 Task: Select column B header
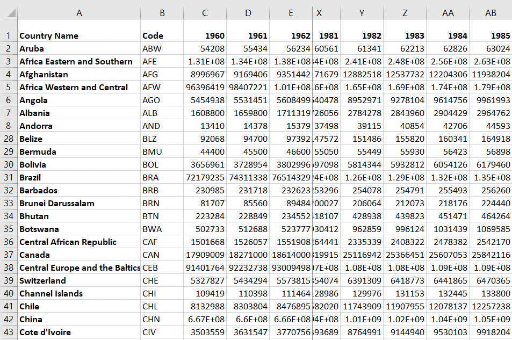(162, 13)
